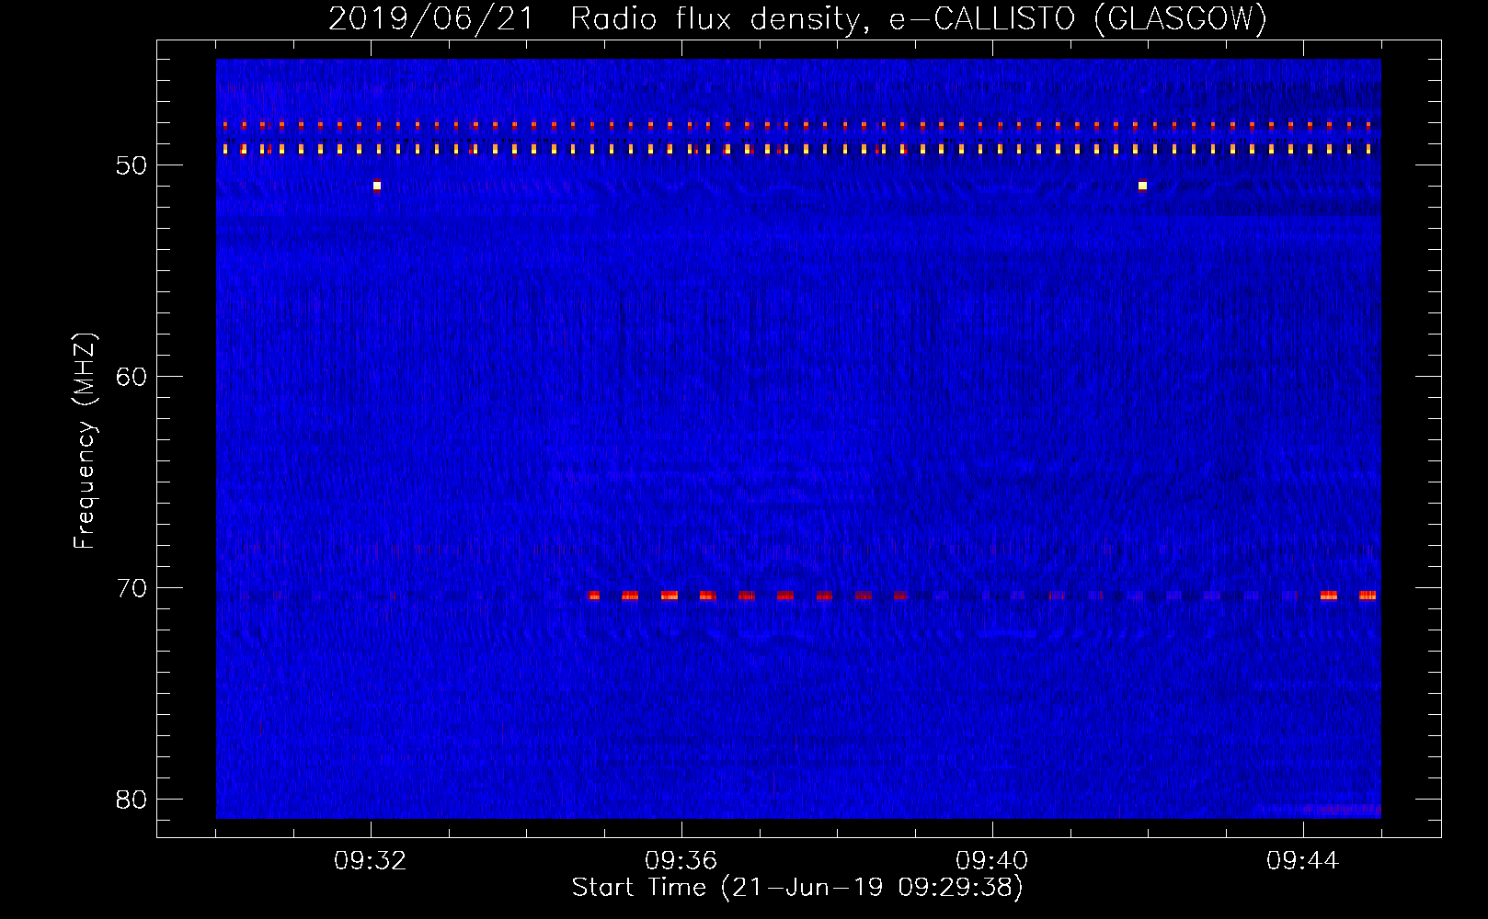Click the 70 frequency tick label
The image size is (1488, 919).
click(132, 588)
